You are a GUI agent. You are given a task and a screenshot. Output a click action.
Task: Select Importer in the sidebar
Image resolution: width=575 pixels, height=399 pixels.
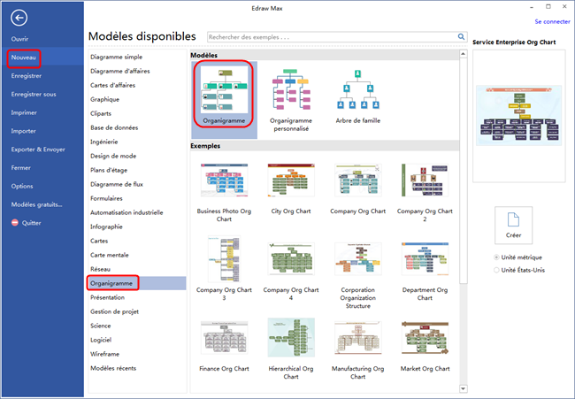click(x=23, y=131)
